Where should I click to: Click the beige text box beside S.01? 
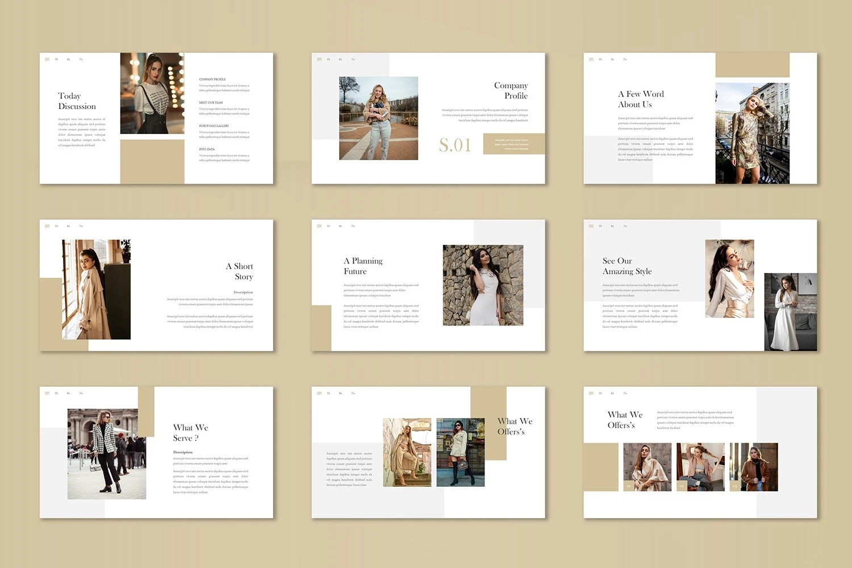(x=513, y=144)
